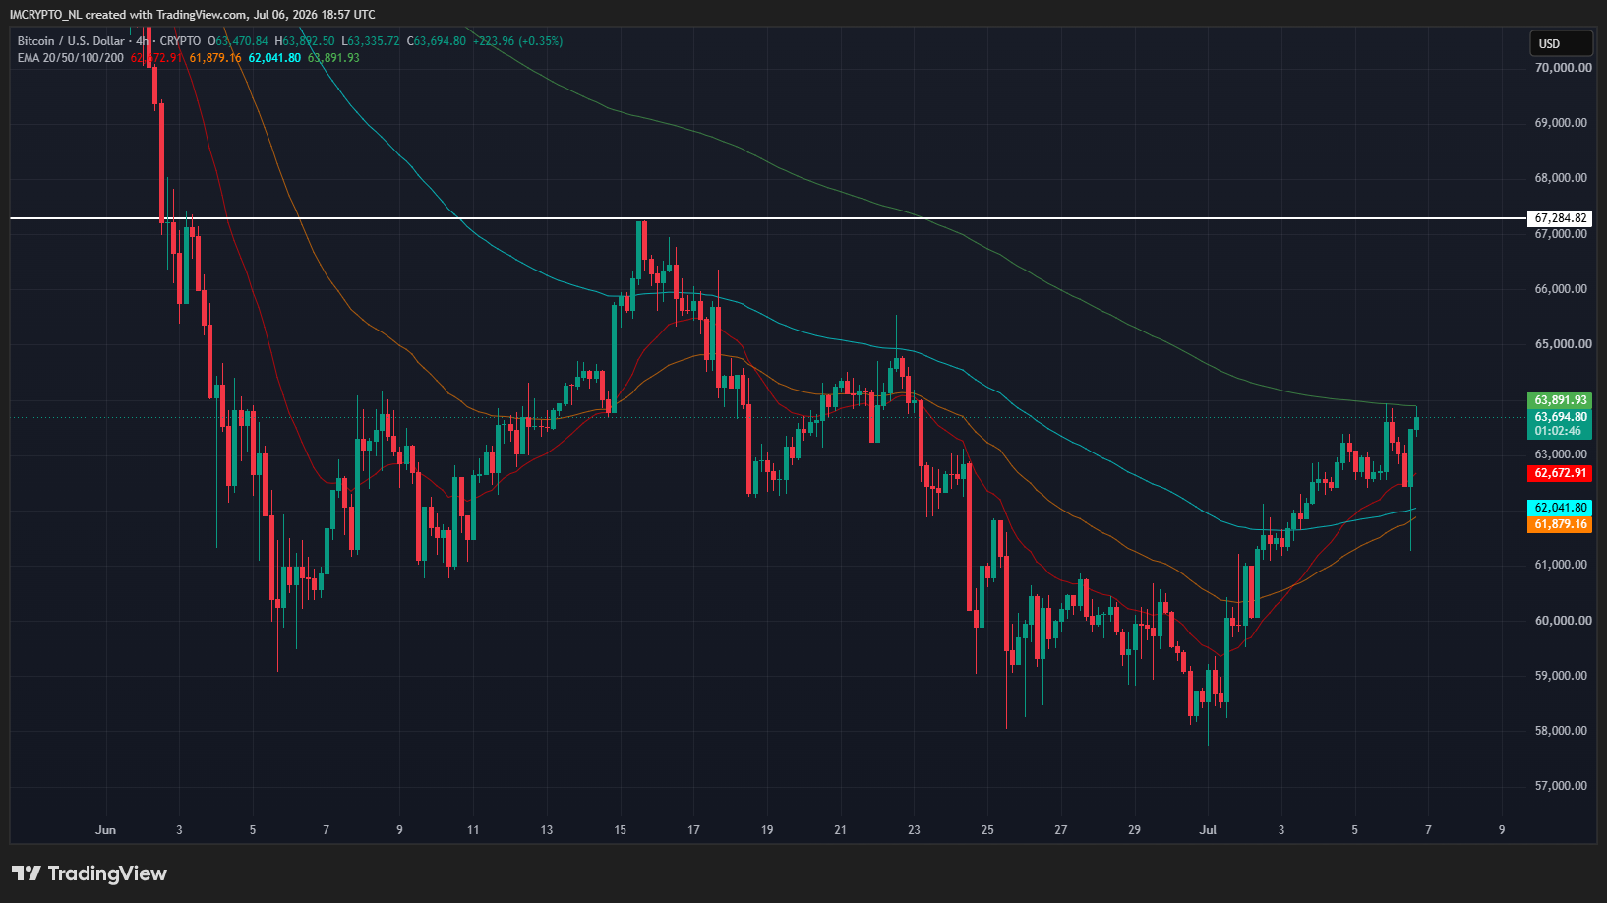Screen dimensions: 1607x903
Task: Click the green EMA 200 value 63,891.93 in legend
Action: coord(333,58)
